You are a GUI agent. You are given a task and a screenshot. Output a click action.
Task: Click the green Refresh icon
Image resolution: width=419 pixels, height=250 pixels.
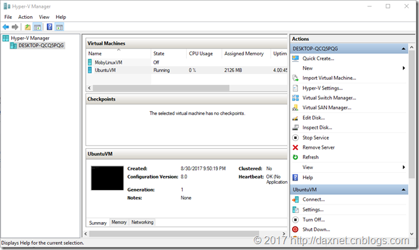tap(295, 157)
